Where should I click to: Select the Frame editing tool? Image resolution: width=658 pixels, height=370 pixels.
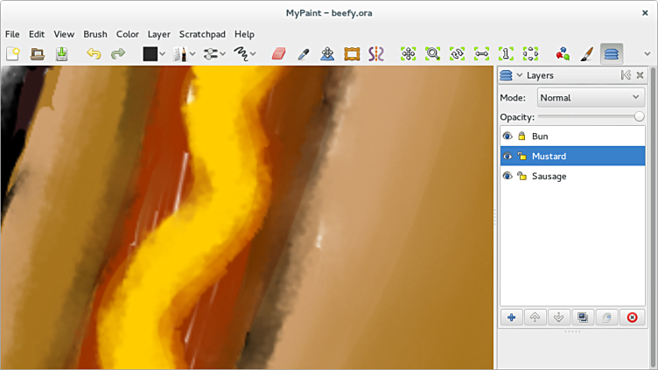point(352,54)
